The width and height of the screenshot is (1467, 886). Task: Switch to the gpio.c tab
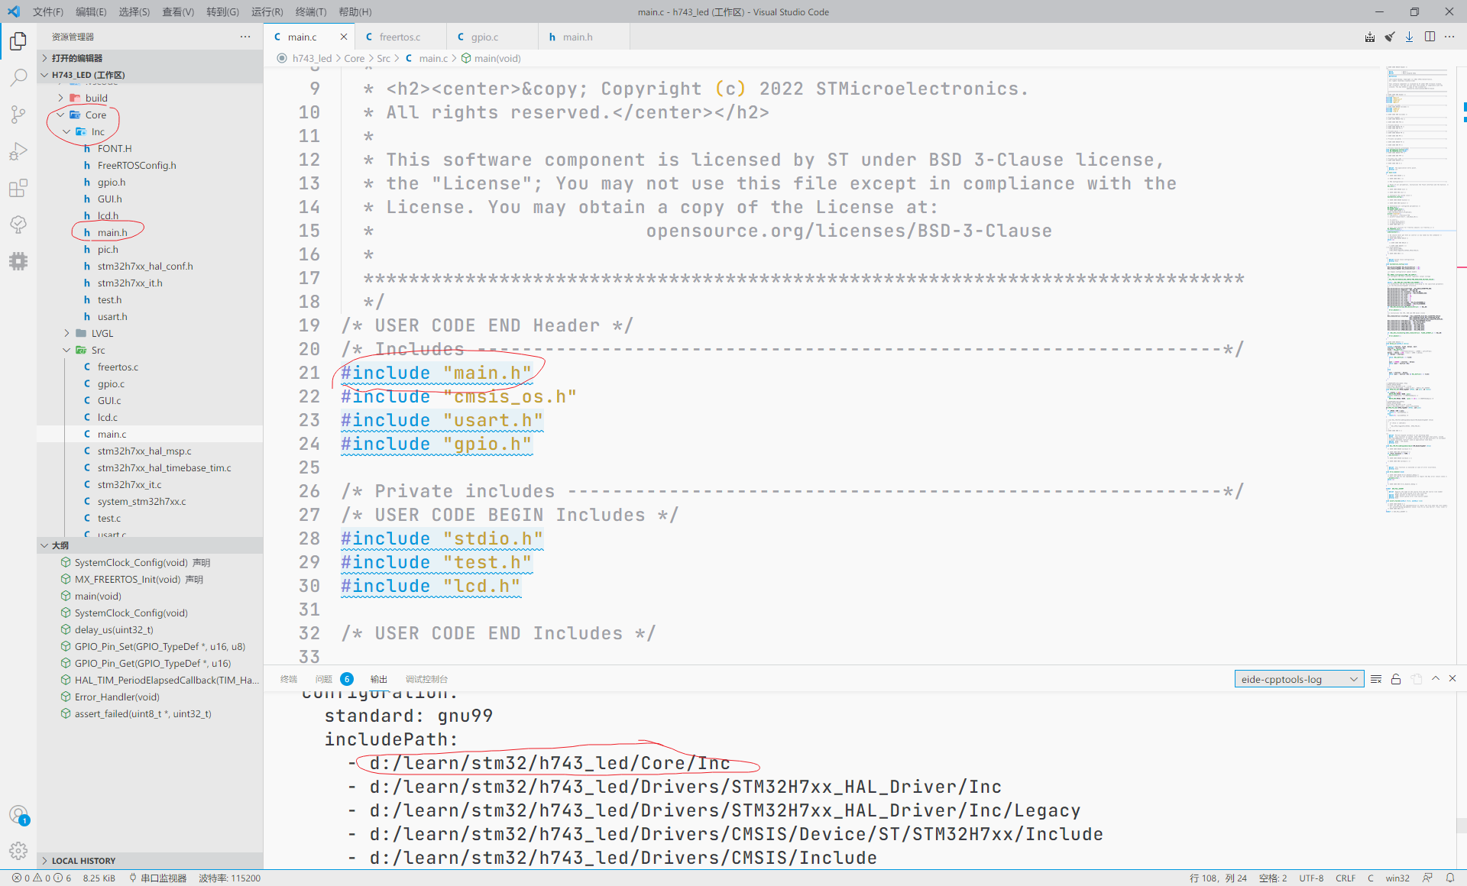tap(484, 37)
